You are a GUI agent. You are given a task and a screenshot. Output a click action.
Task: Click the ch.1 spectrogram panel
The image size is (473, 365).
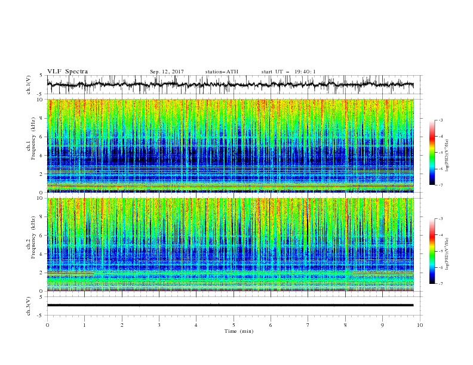tap(230, 146)
